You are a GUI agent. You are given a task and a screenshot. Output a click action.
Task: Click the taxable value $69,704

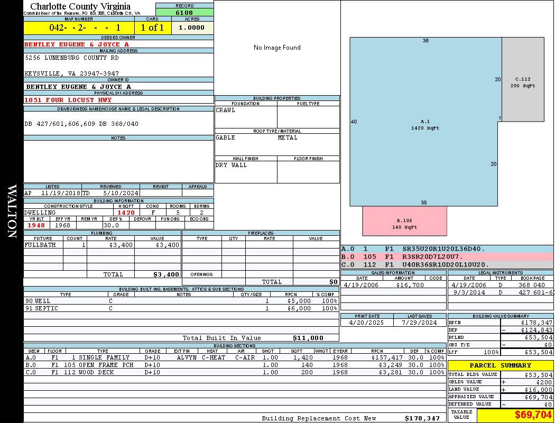515,415
